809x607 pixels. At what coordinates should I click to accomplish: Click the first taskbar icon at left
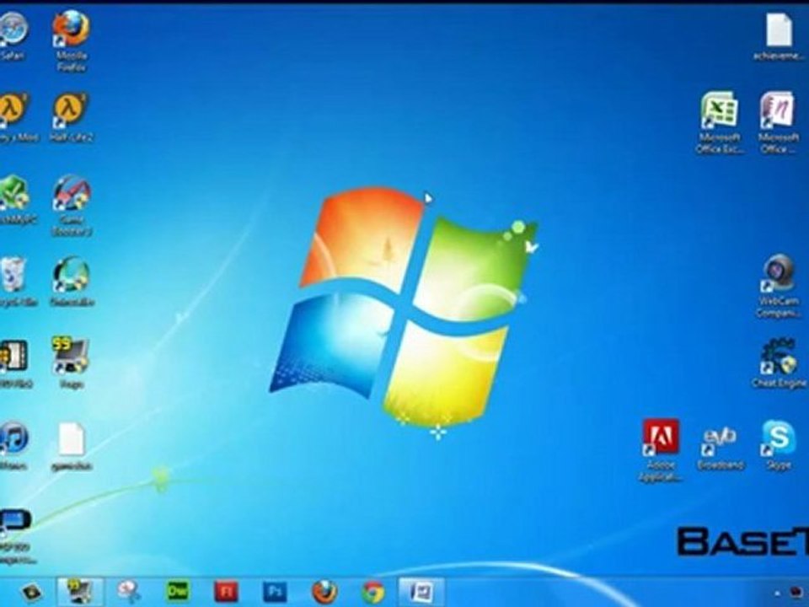pos(31,592)
